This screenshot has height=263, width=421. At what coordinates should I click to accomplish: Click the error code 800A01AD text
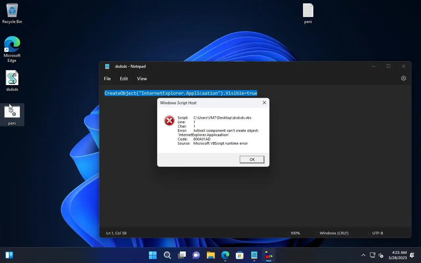(202, 139)
